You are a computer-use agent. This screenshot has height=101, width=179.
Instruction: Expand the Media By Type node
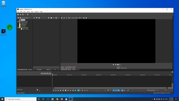pos(18,21)
